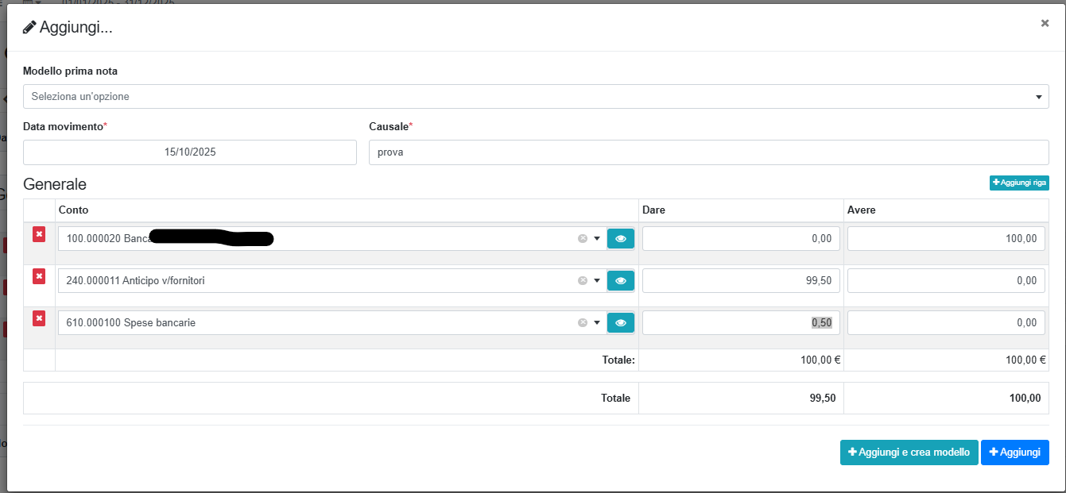This screenshot has height=493, width=1066.
Task: Delete the Spese bancarie row
Action: 39,318
